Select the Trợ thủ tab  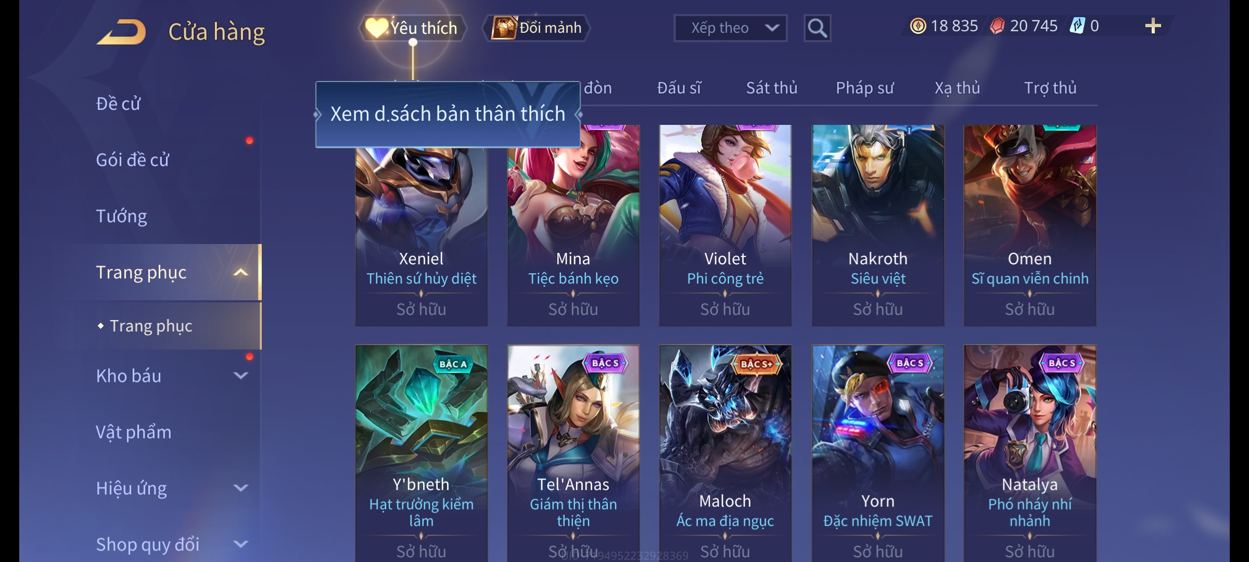coord(1050,88)
